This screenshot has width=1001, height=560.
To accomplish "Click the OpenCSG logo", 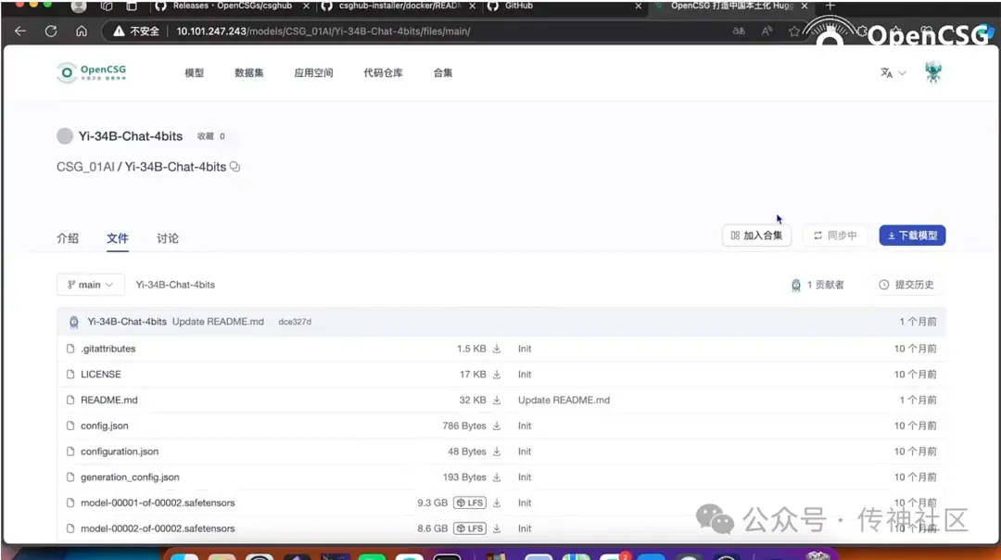I will coord(91,71).
